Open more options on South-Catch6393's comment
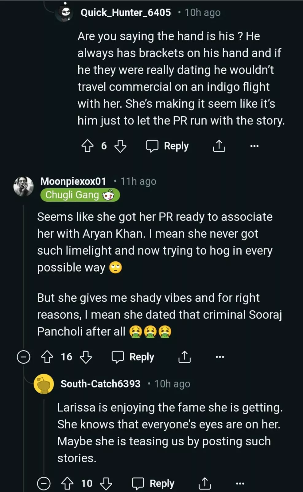This screenshot has height=492, width=303. (x=240, y=483)
